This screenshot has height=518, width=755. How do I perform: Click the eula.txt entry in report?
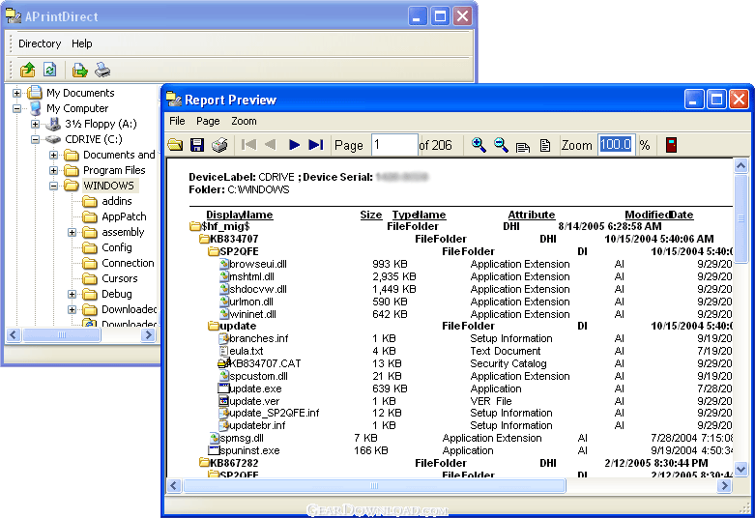[247, 351]
